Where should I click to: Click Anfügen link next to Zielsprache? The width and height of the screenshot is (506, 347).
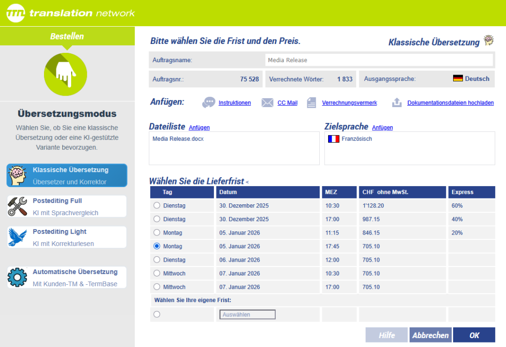(x=382, y=127)
